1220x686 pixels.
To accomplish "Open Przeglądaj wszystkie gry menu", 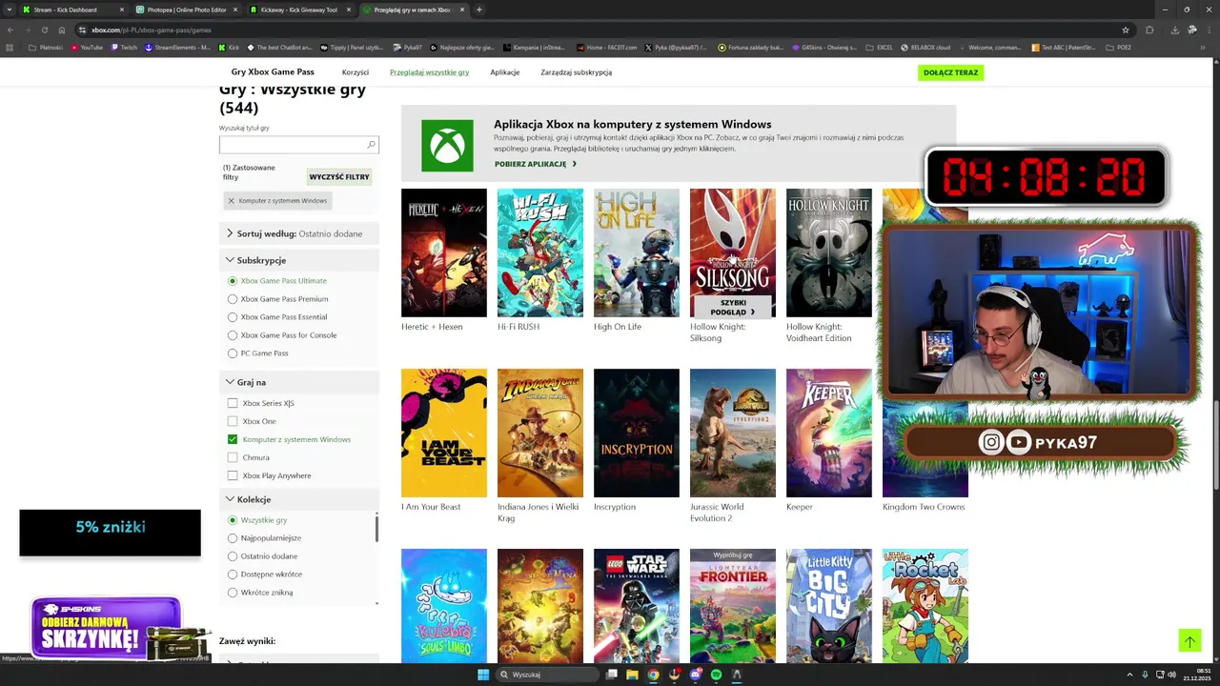I will [x=429, y=72].
